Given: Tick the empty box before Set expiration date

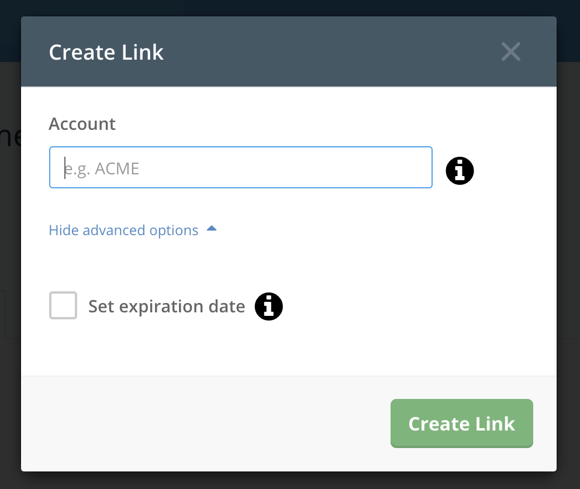Looking at the screenshot, I should [x=63, y=305].
